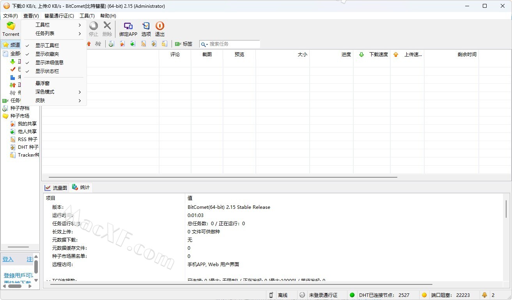Click the passport status icon next to 未登录通行证
Screen dimensions: 512x300
click(302, 295)
